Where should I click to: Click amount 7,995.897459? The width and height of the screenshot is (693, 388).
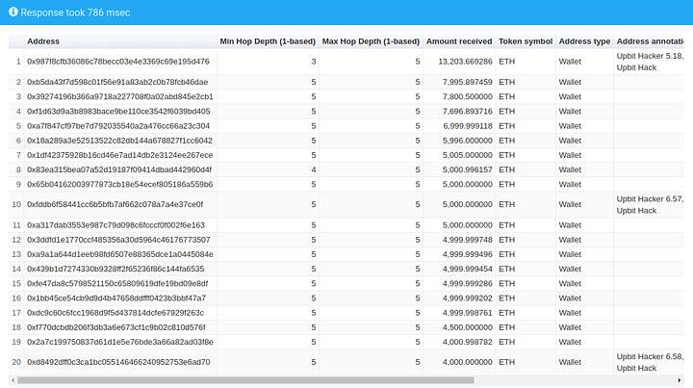467,82
